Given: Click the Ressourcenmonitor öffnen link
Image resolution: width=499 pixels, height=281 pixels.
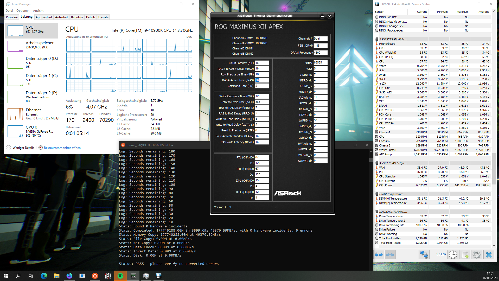Looking at the screenshot, I should (62, 148).
